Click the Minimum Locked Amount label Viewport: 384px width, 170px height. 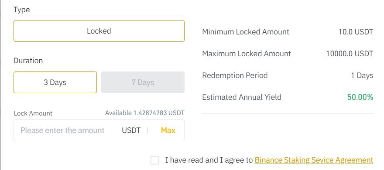[x=246, y=32]
